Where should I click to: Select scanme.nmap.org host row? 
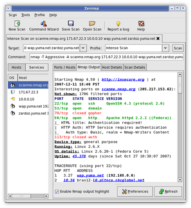[x=28, y=85]
